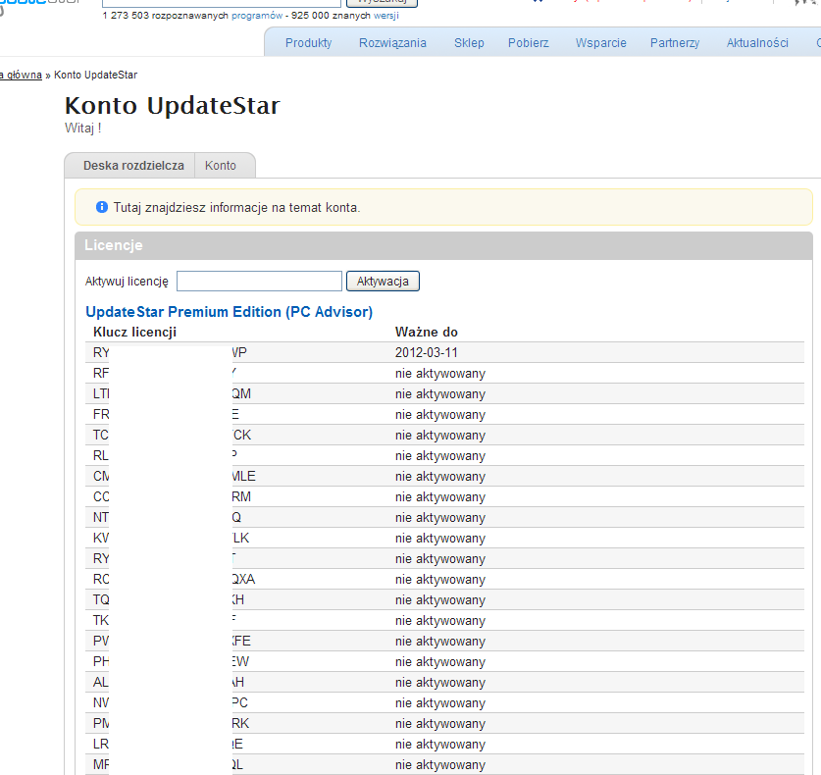Switch to the Deska rozdzielcza tab
The height and width of the screenshot is (775, 821).
(133, 166)
